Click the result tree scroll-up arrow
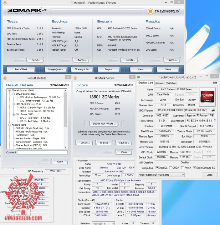 click(65, 91)
